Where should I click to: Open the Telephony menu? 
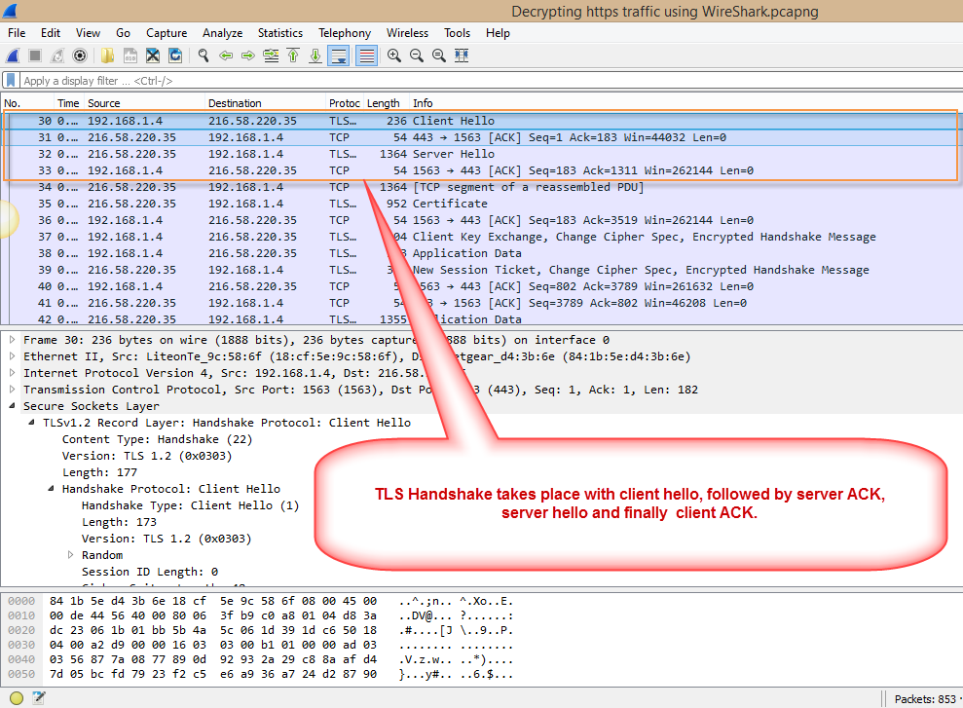(x=345, y=33)
